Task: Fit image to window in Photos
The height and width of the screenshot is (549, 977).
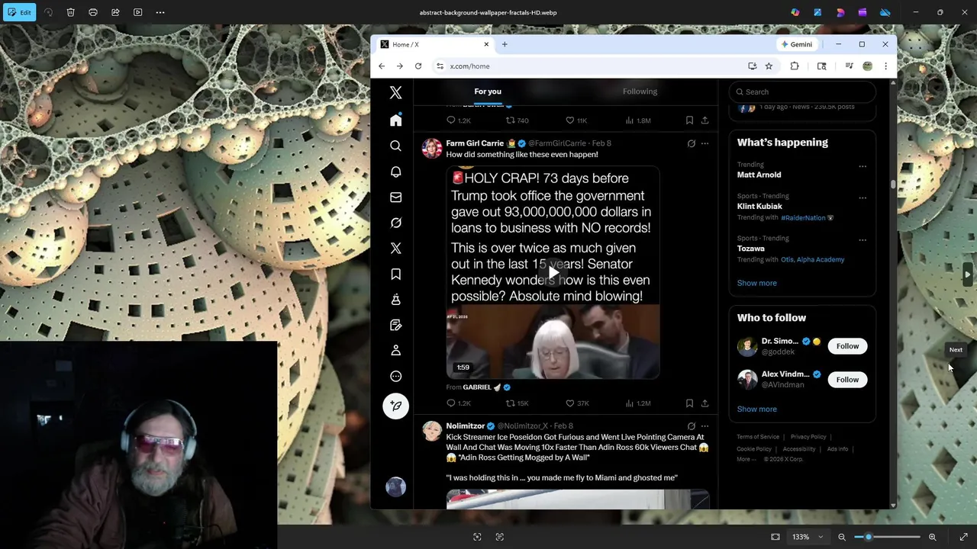Action: pos(775,537)
